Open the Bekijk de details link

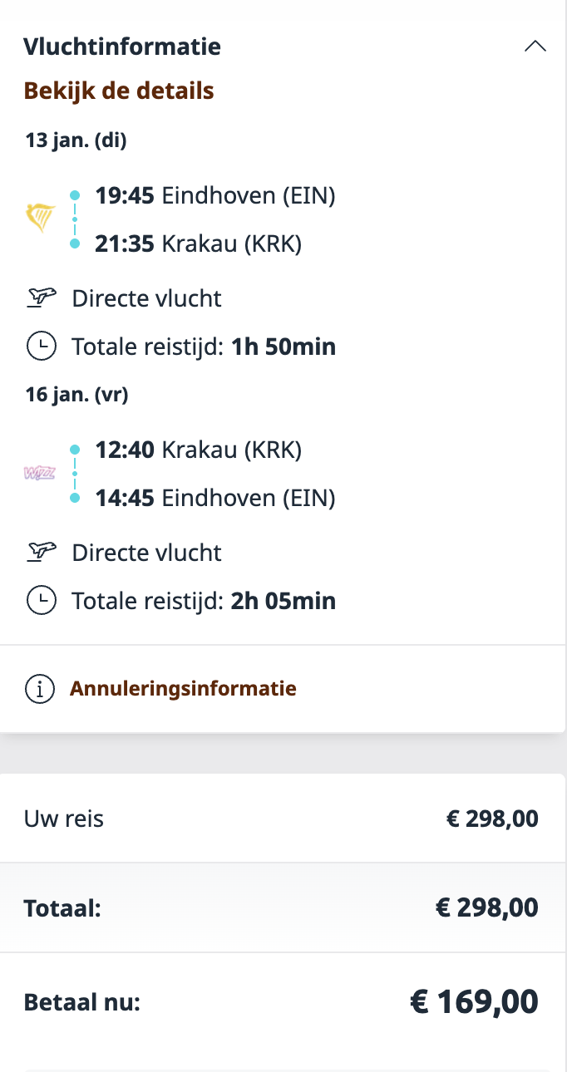coord(119,91)
